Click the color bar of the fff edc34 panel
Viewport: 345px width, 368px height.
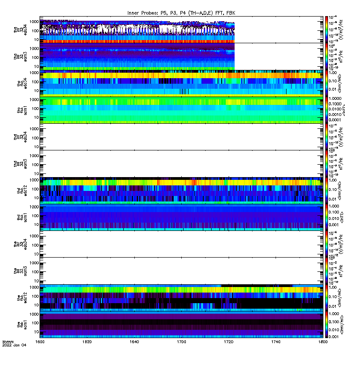coord(327,244)
